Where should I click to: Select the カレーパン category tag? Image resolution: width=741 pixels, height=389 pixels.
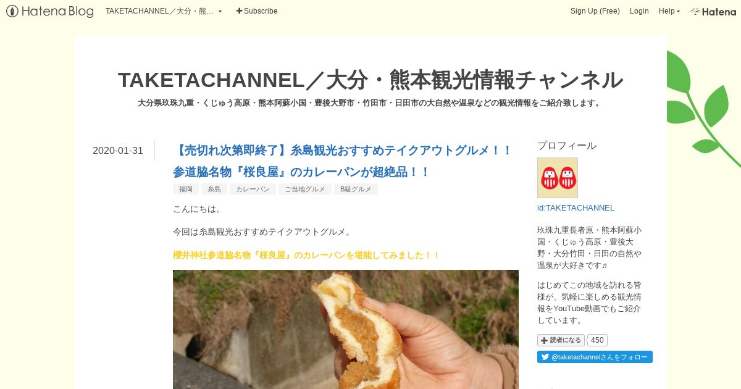pyautogui.click(x=253, y=189)
